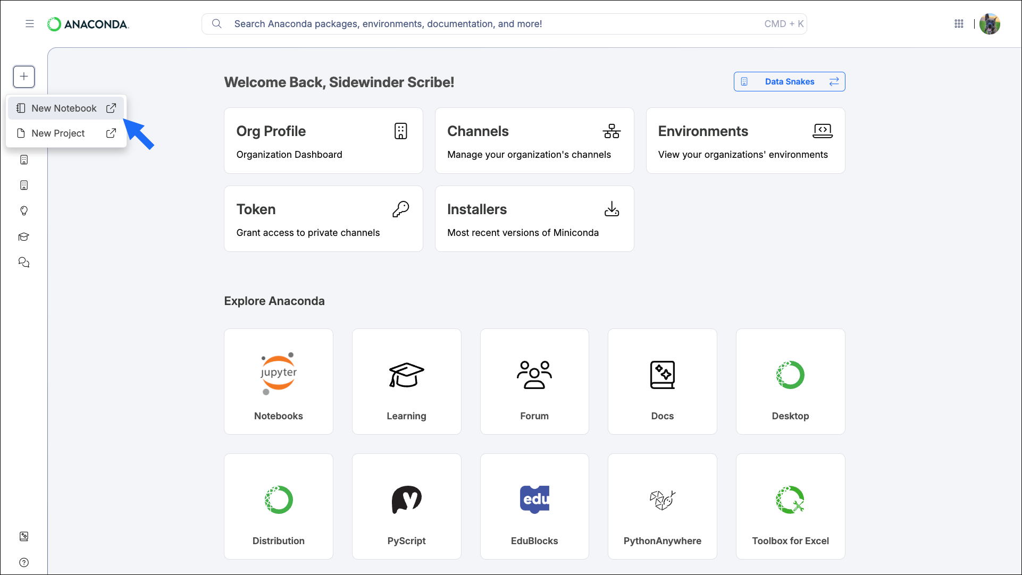The width and height of the screenshot is (1022, 575).
Task: Switch organization via Data Snakes button
Action: point(789,82)
